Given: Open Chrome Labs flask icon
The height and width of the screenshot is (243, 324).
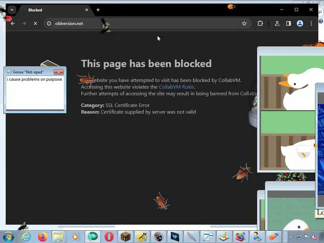Looking at the screenshot, I should coord(277,23).
